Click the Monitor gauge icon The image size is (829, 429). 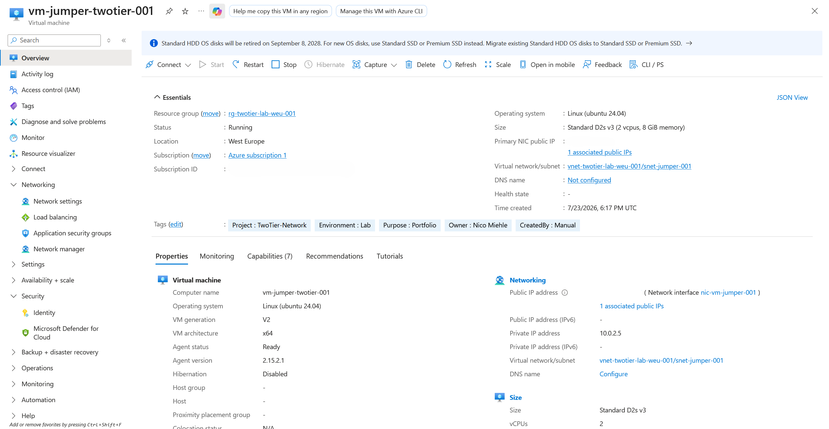click(14, 138)
